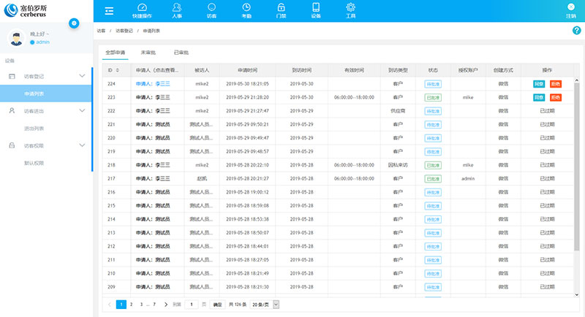Open the 考勤 attendance module
This screenshot has height=317, width=585.
point(246,10)
